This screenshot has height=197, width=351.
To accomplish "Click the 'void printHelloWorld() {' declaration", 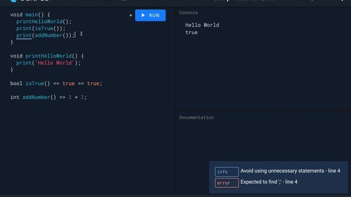I will 47,56.
